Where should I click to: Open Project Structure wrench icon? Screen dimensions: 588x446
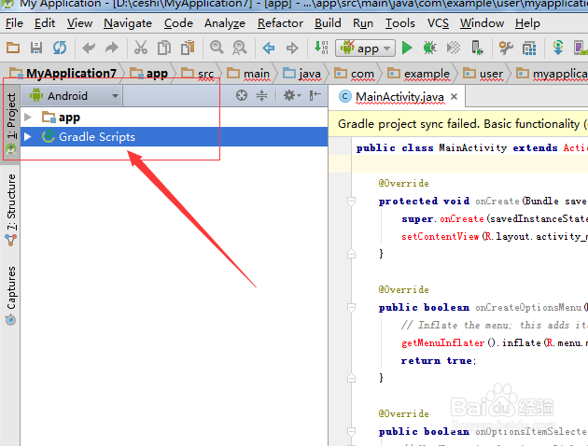click(506, 48)
